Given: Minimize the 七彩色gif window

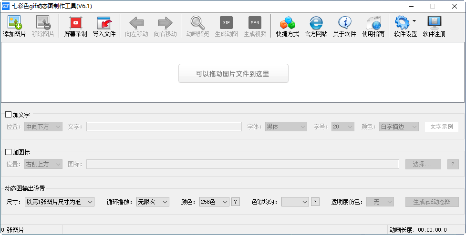Looking at the screenshot, I should click(411, 6).
